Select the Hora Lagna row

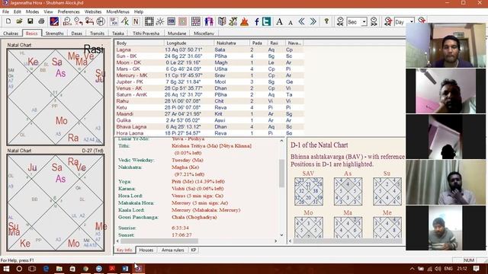click(x=209, y=133)
